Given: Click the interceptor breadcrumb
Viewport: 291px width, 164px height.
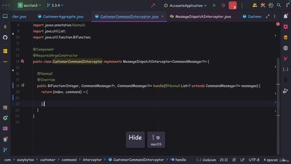Looking at the screenshot, I should [x=92, y=160].
